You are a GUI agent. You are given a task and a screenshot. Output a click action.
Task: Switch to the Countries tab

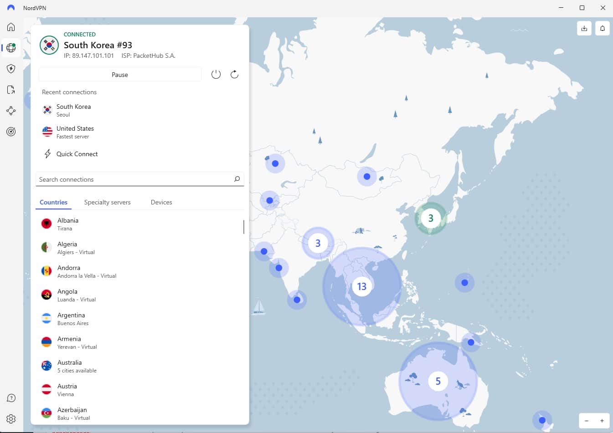pos(53,202)
